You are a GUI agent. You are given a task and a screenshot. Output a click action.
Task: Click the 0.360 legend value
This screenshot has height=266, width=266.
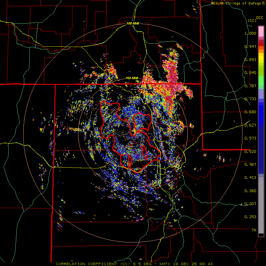(250, 191)
